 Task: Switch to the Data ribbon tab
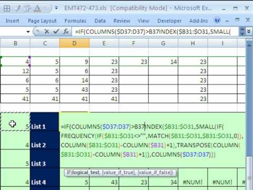(100, 21)
